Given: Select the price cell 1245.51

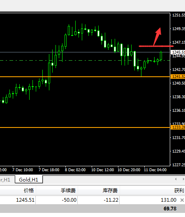Looking at the screenshot, I should coord(25,200).
